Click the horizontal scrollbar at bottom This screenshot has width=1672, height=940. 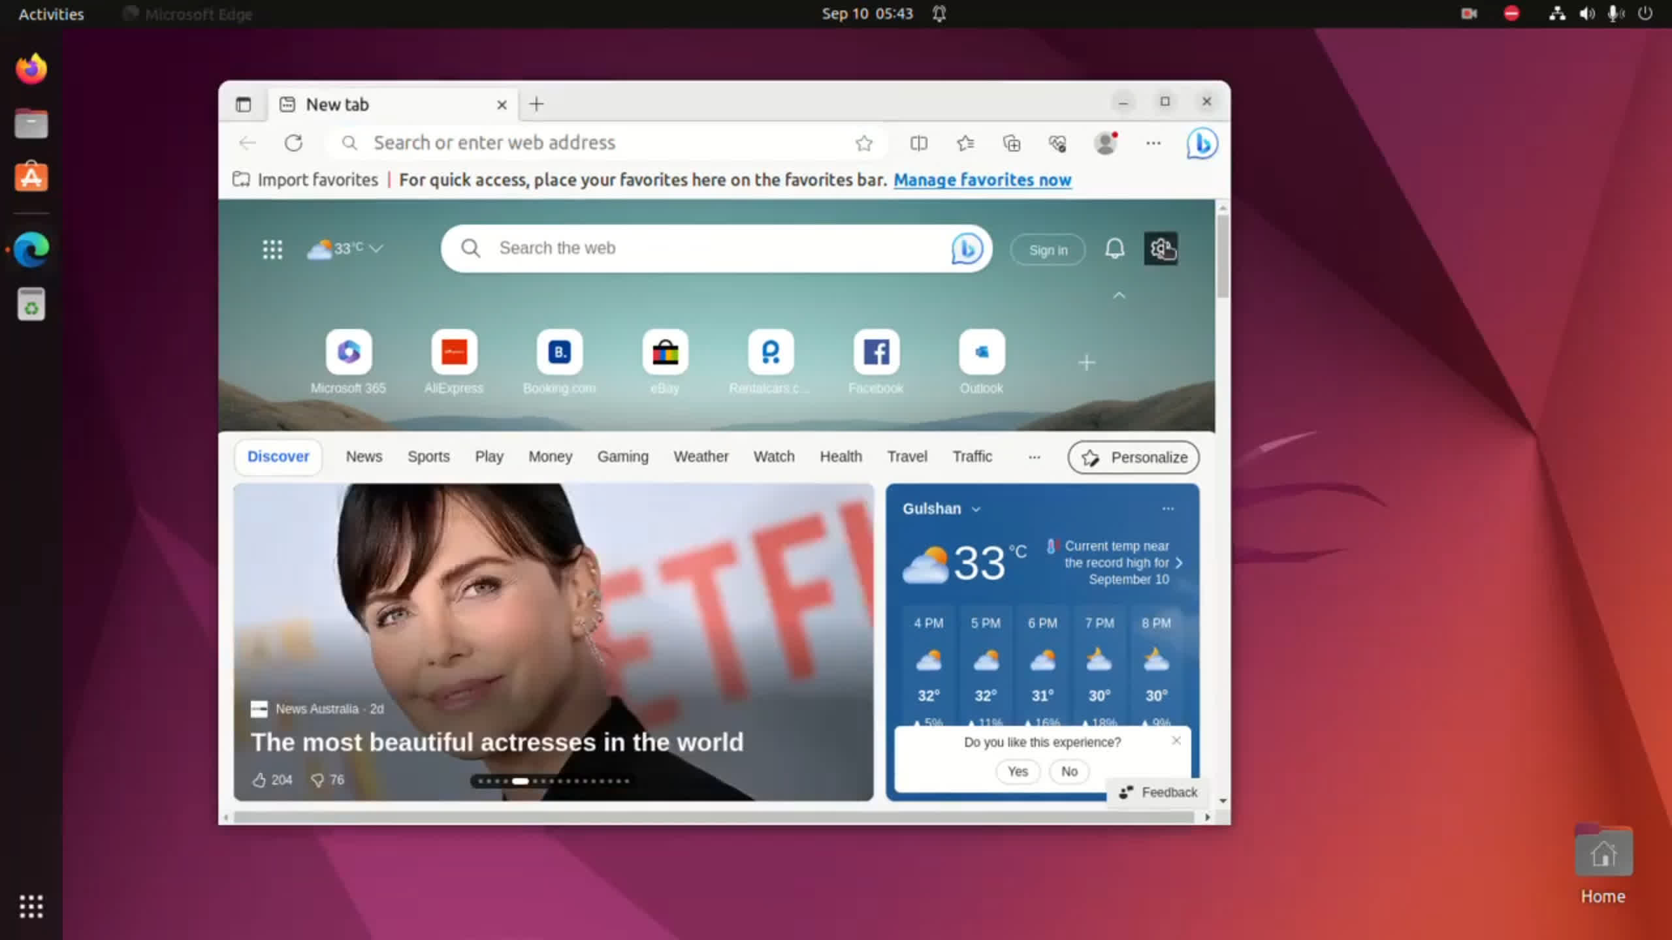pyautogui.click(x=714, y=817)
